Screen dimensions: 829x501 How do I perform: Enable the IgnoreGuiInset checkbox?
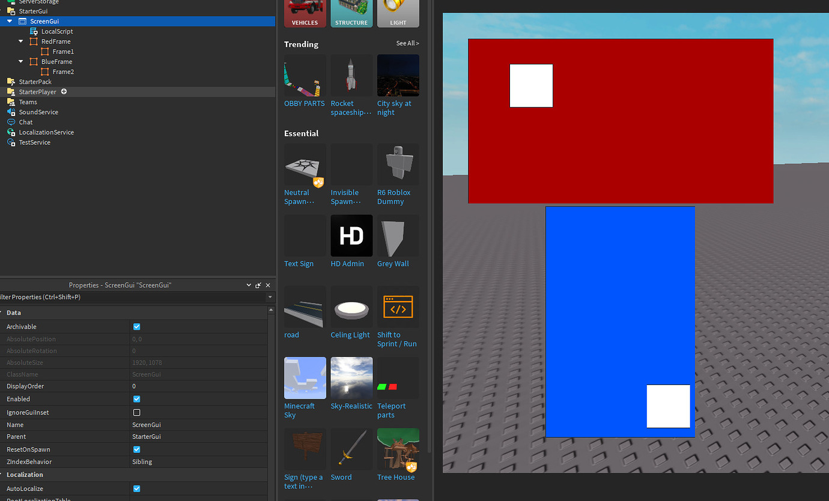point(136,412)
